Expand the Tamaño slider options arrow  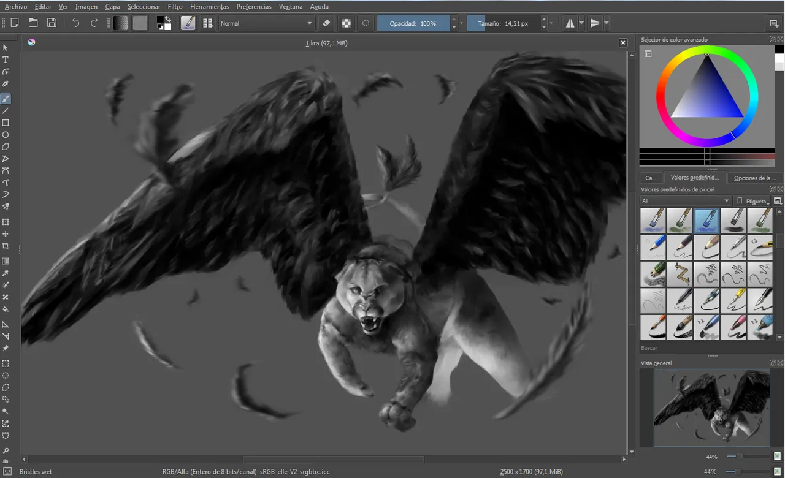tap(551, 23)
